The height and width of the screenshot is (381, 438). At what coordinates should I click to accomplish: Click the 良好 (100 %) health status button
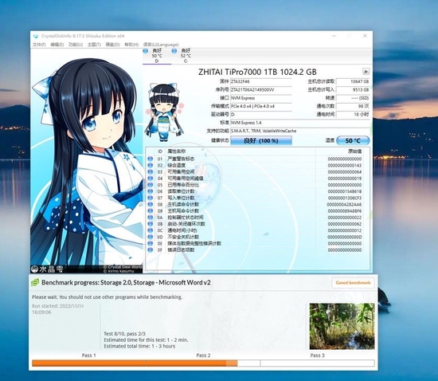(261, 140)
